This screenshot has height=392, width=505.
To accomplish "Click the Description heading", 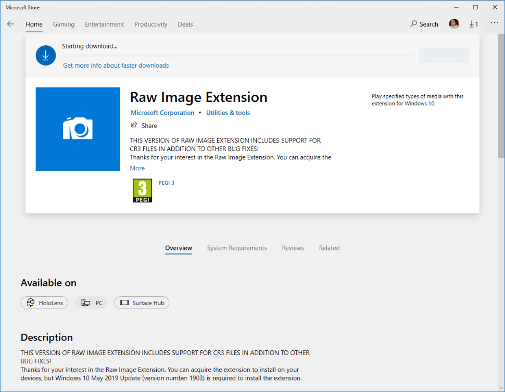I will click(47, 337).
